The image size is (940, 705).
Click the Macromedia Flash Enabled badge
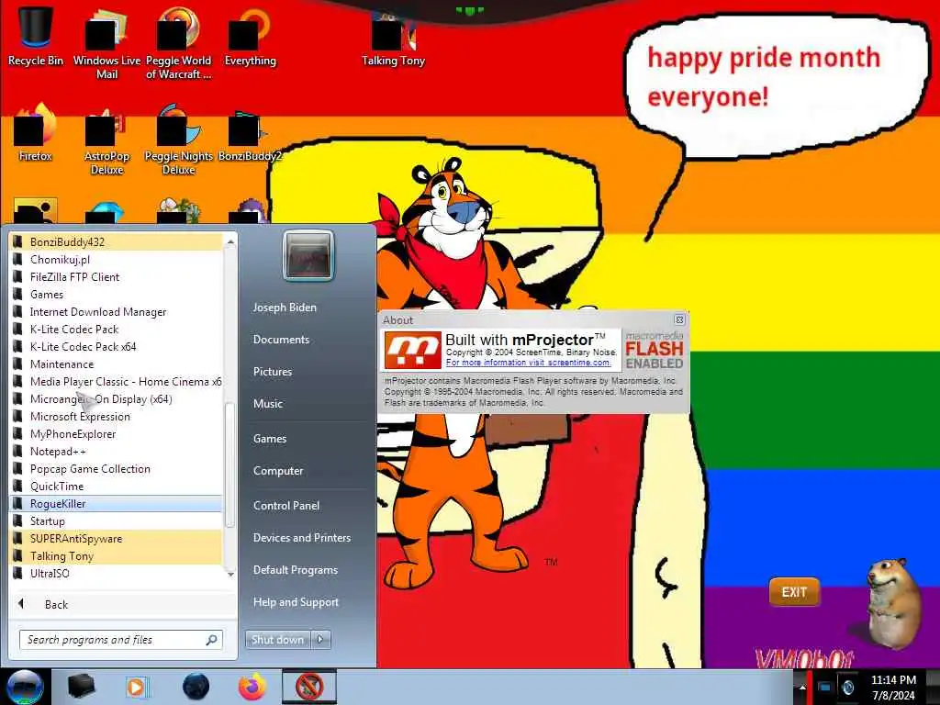[x=654, y=350]
